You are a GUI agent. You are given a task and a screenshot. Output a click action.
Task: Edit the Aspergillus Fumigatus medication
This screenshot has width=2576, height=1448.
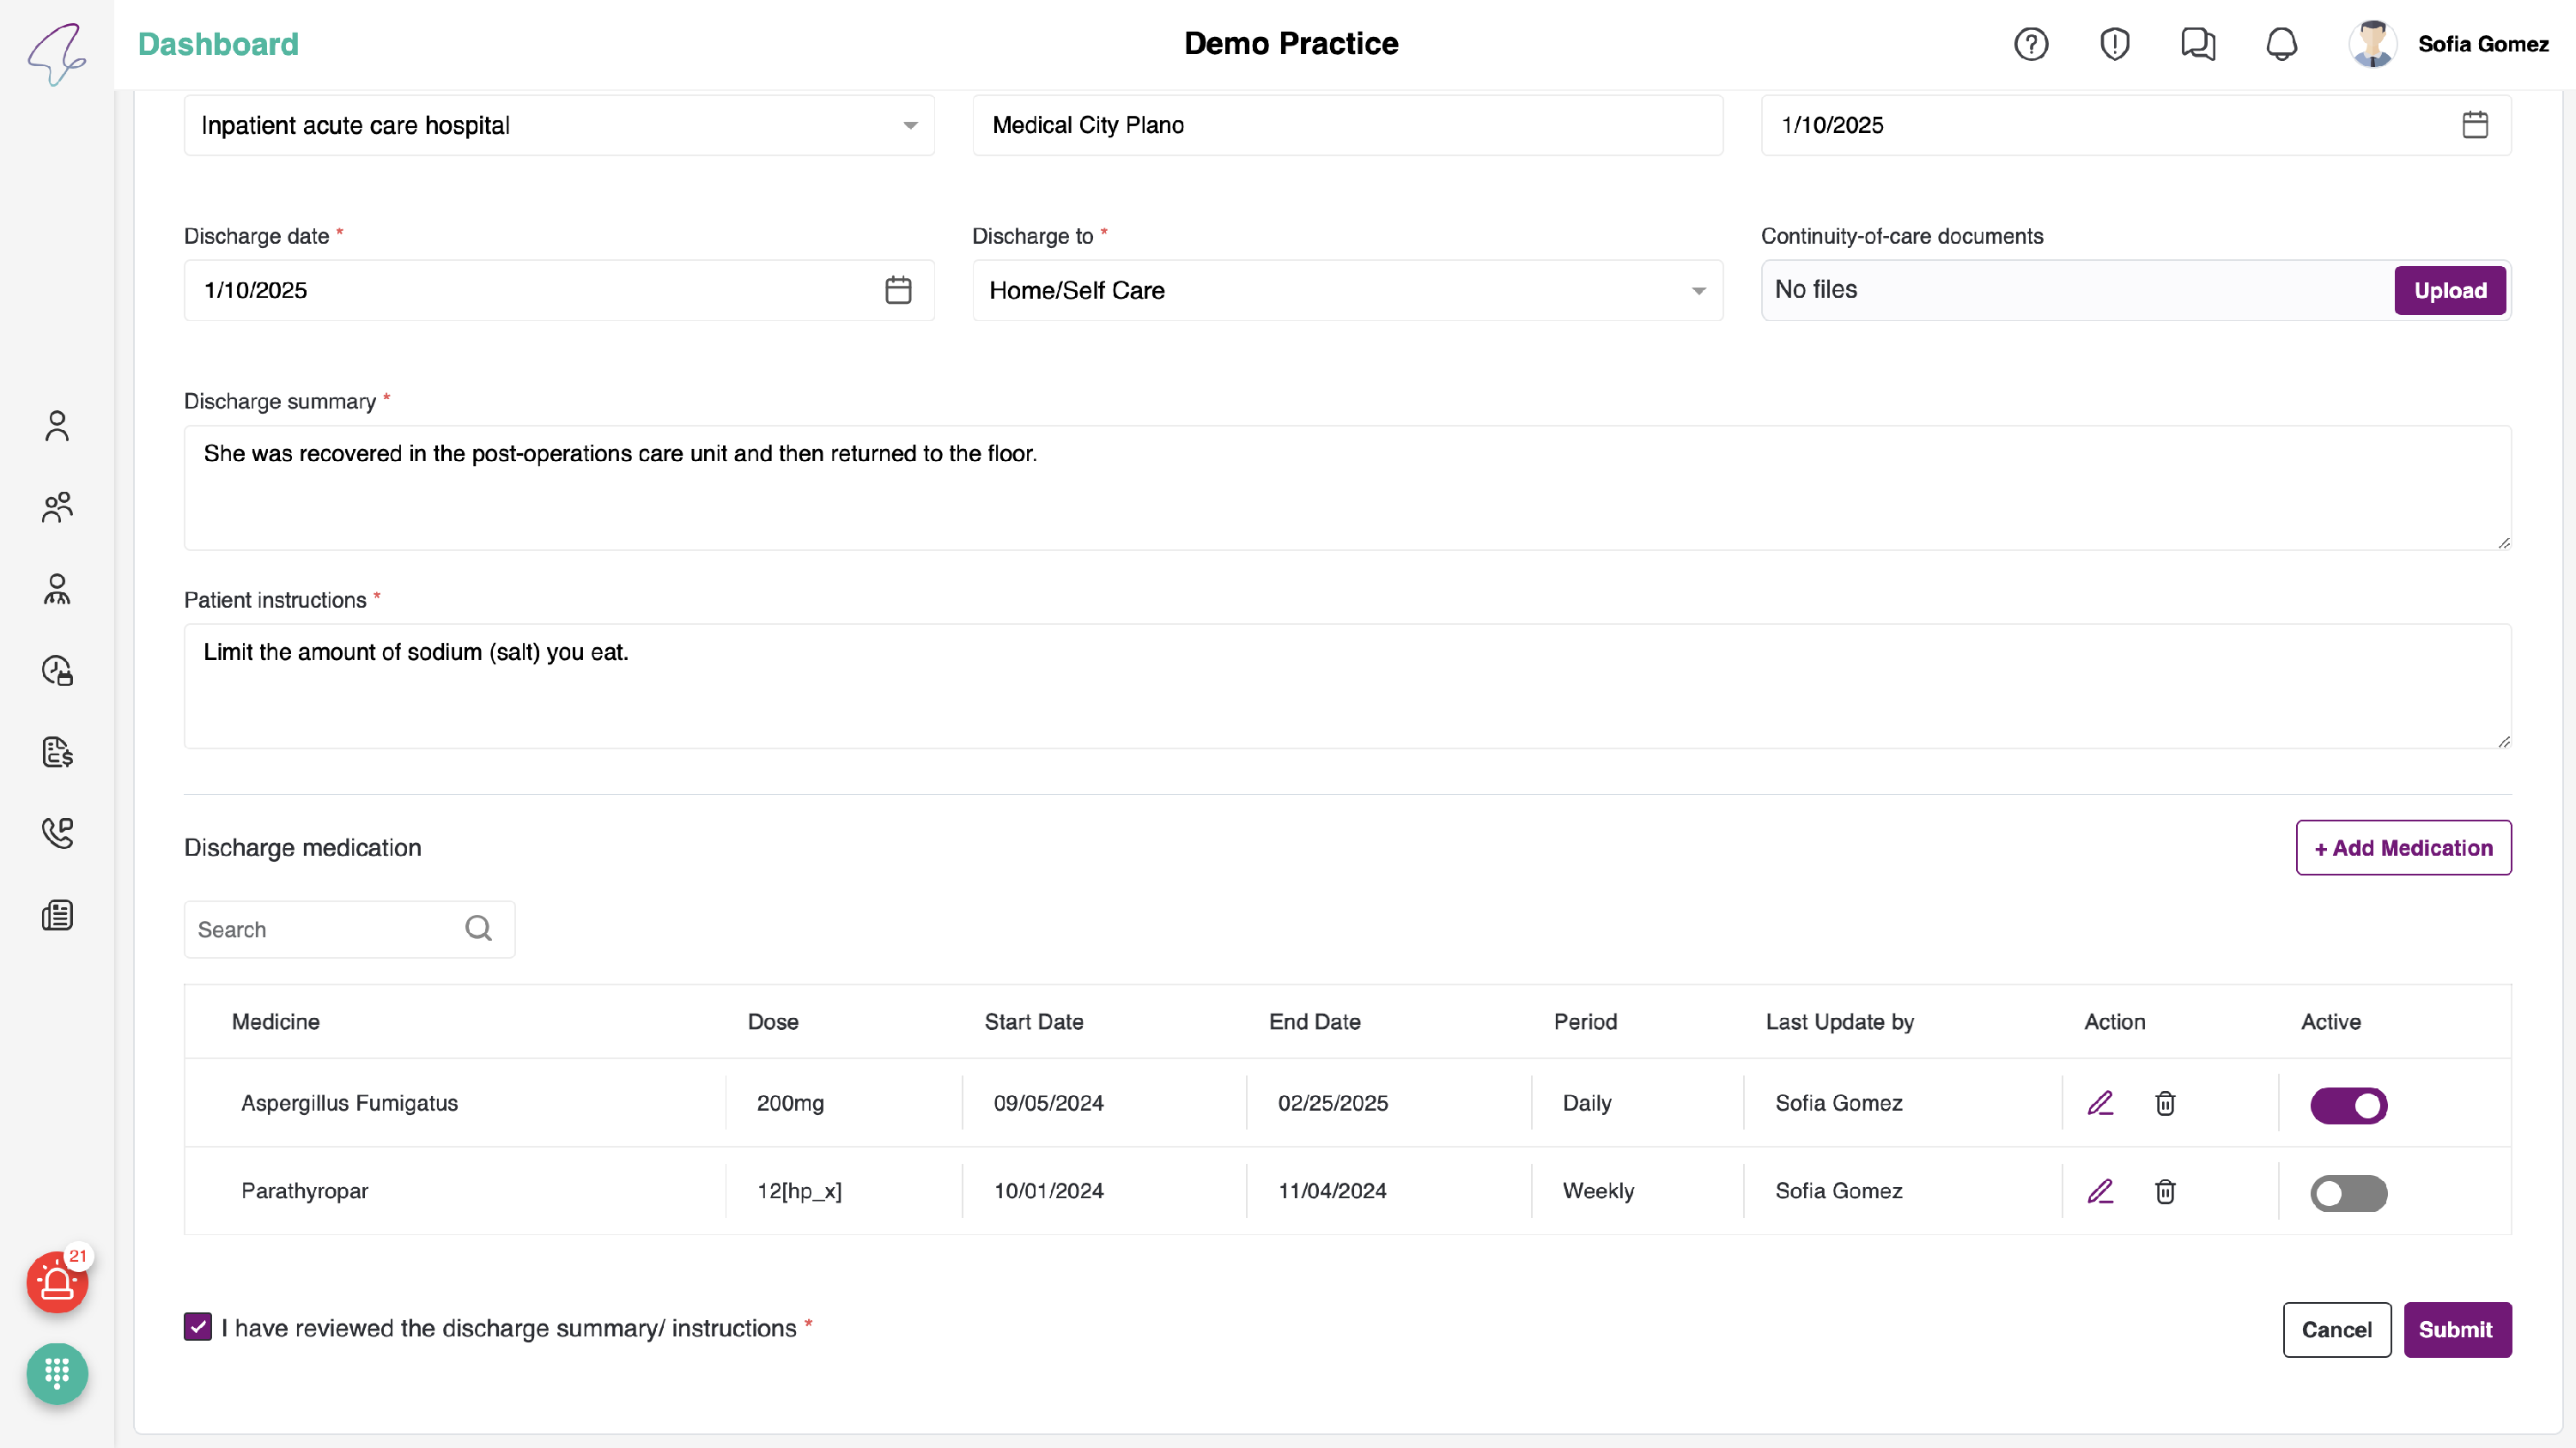tap(2100, 1103)
